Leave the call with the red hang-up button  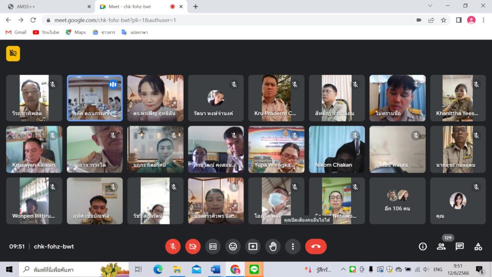click(316, 246)
